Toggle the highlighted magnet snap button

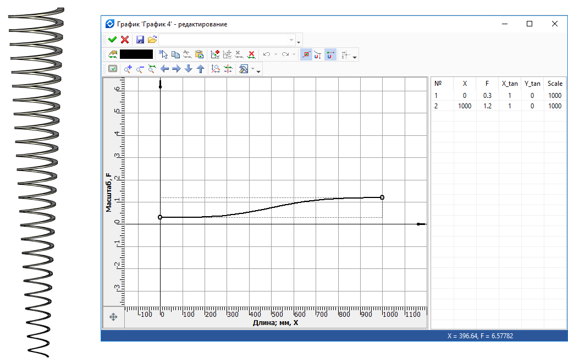click(330, 54)
